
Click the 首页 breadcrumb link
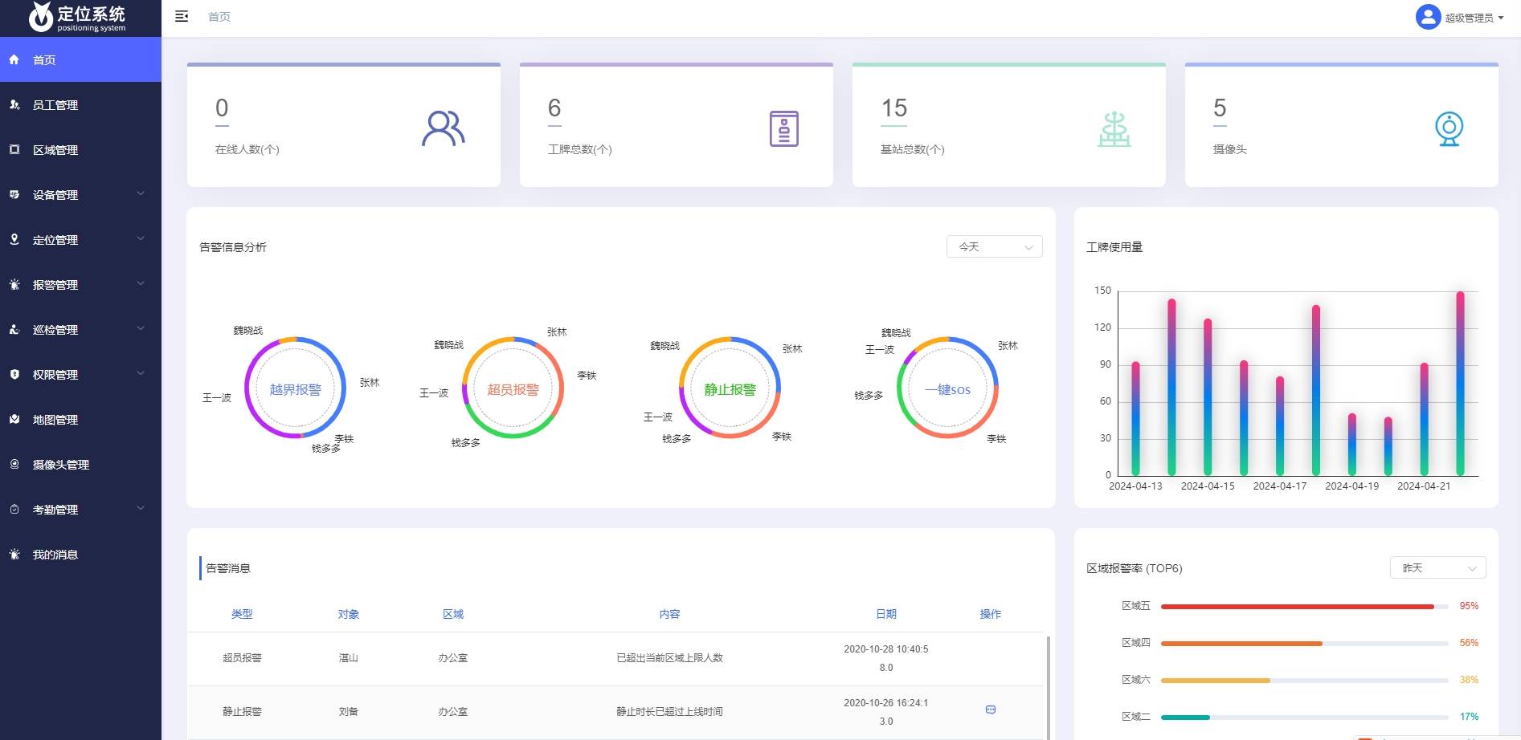click(x=219, y=17)
